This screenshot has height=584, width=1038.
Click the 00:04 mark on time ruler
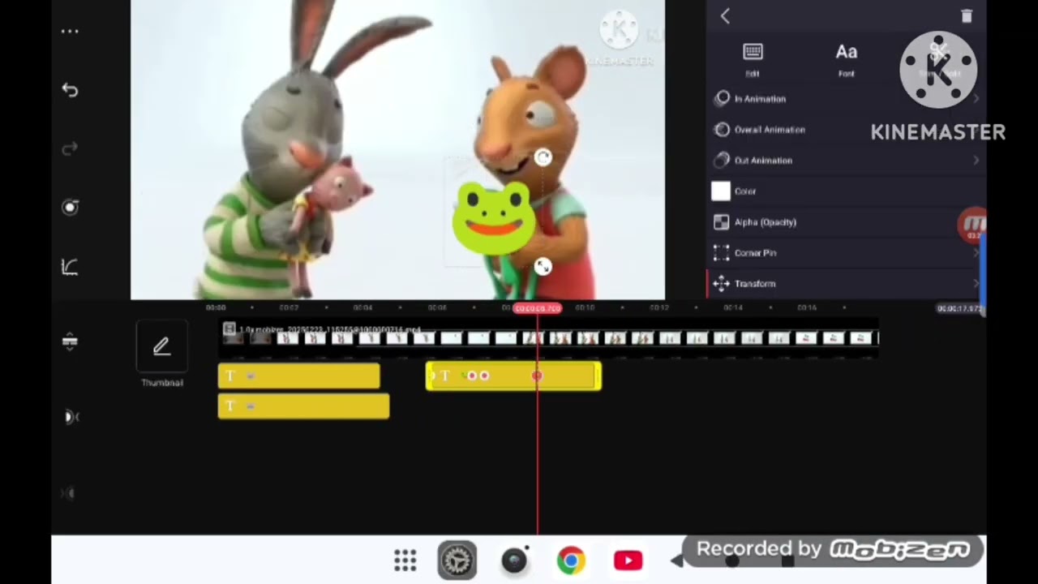point(362,308)
